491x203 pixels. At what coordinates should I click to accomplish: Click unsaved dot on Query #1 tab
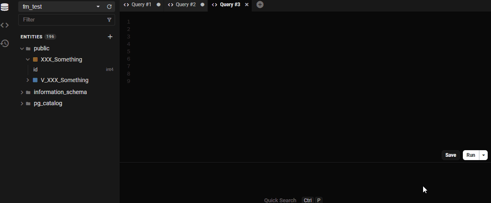point(159,5)
